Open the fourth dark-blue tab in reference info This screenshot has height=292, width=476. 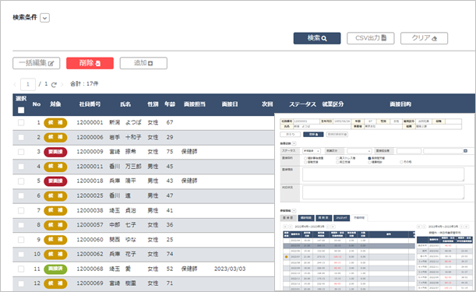coord(341,217)
